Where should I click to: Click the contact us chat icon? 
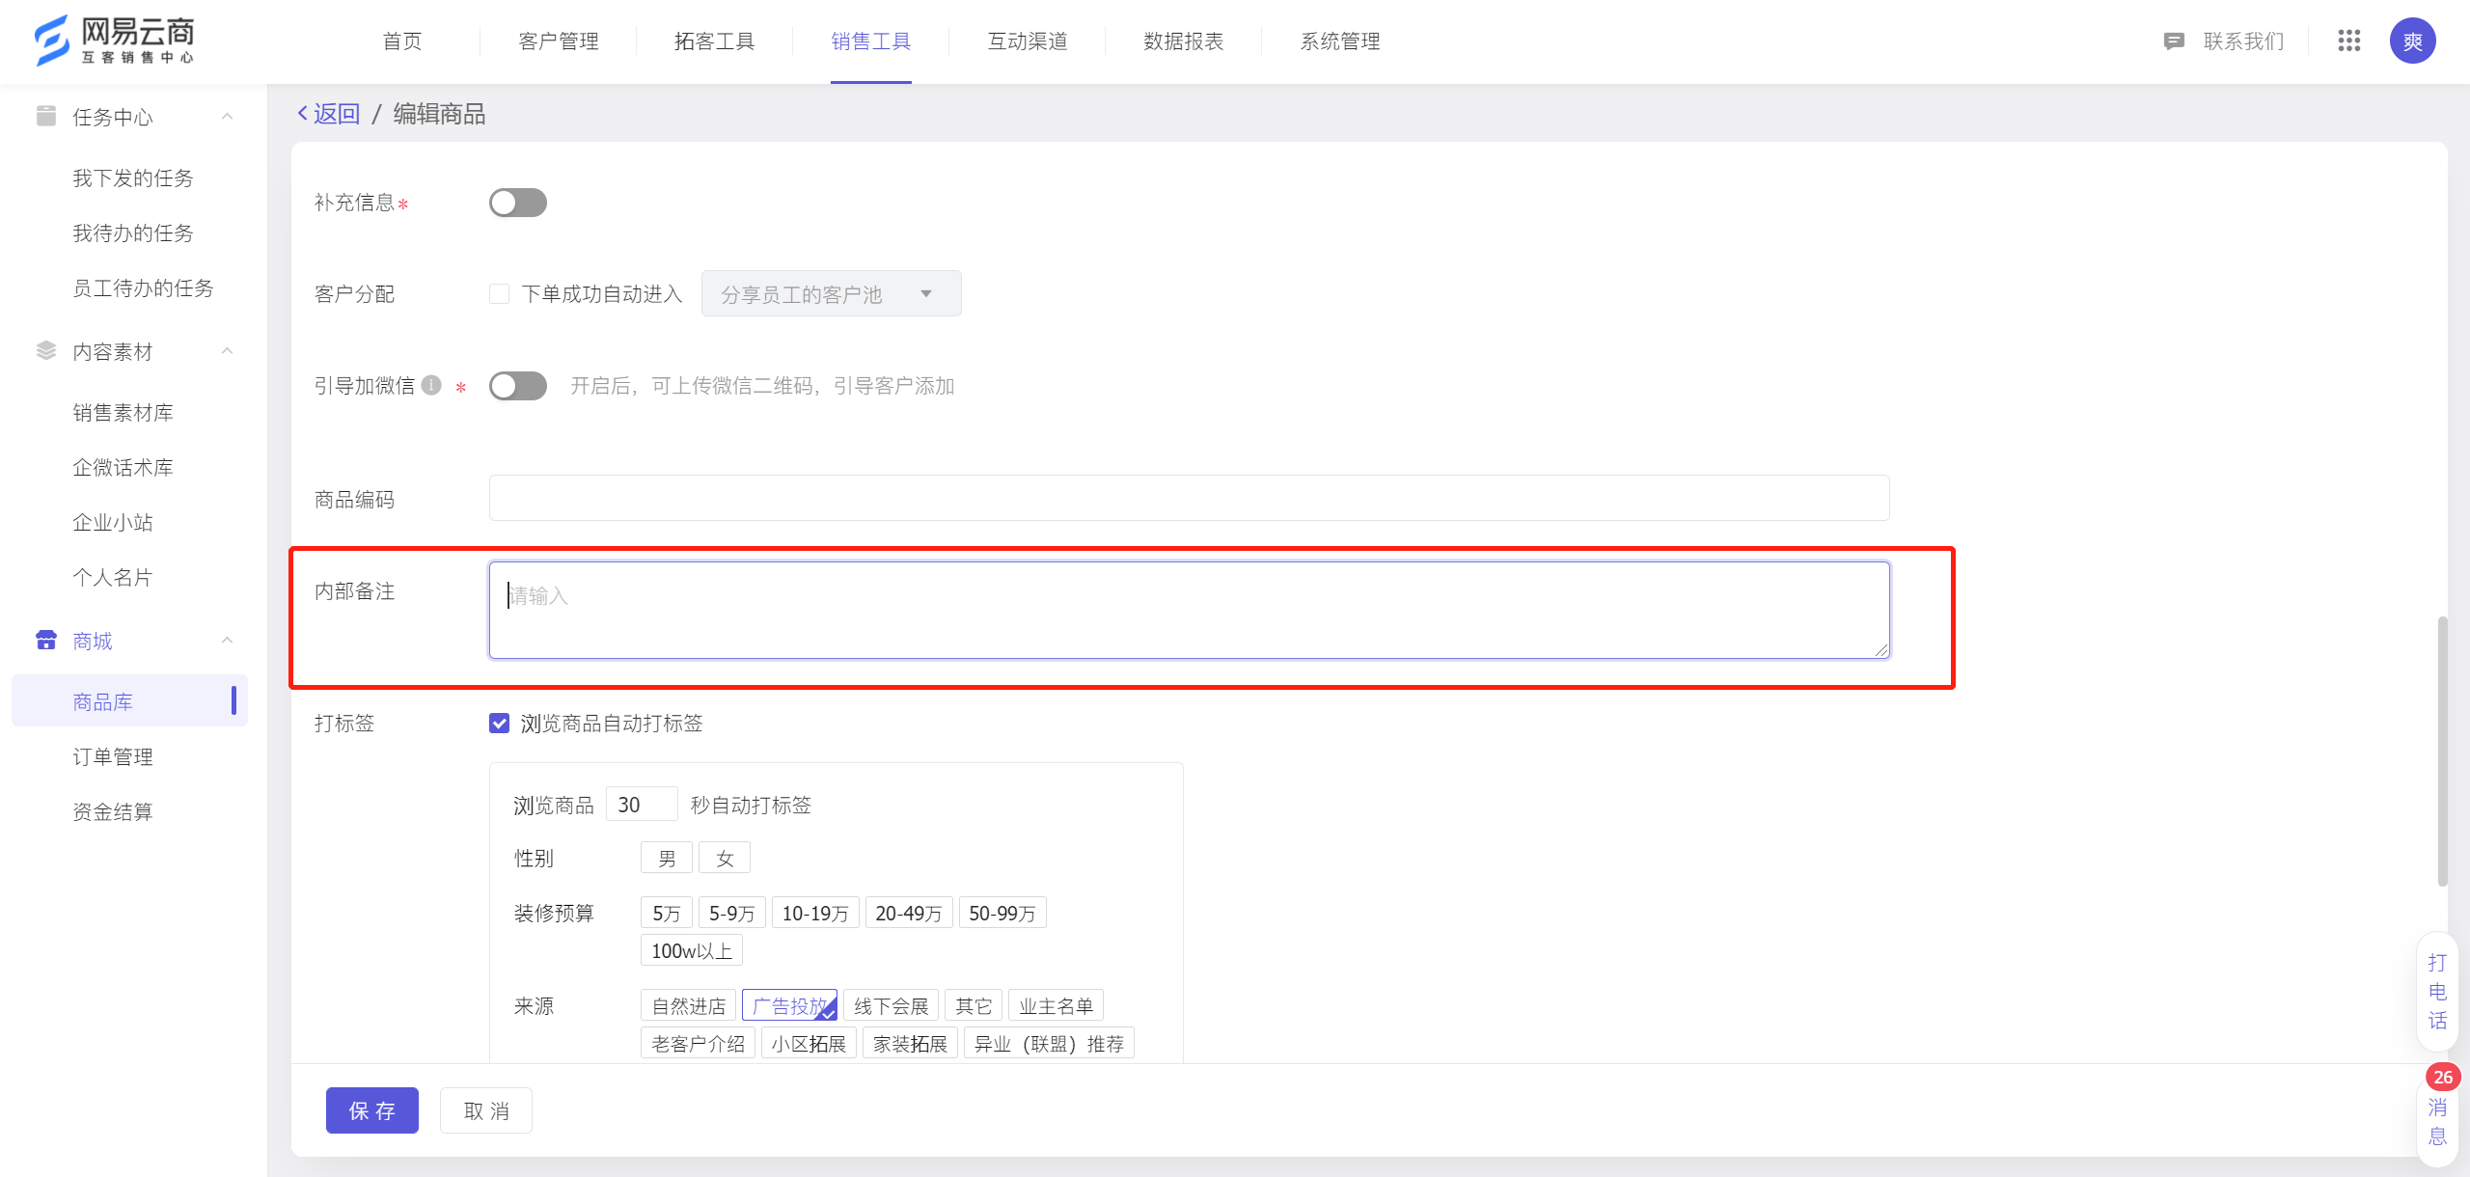[2173, 41]
